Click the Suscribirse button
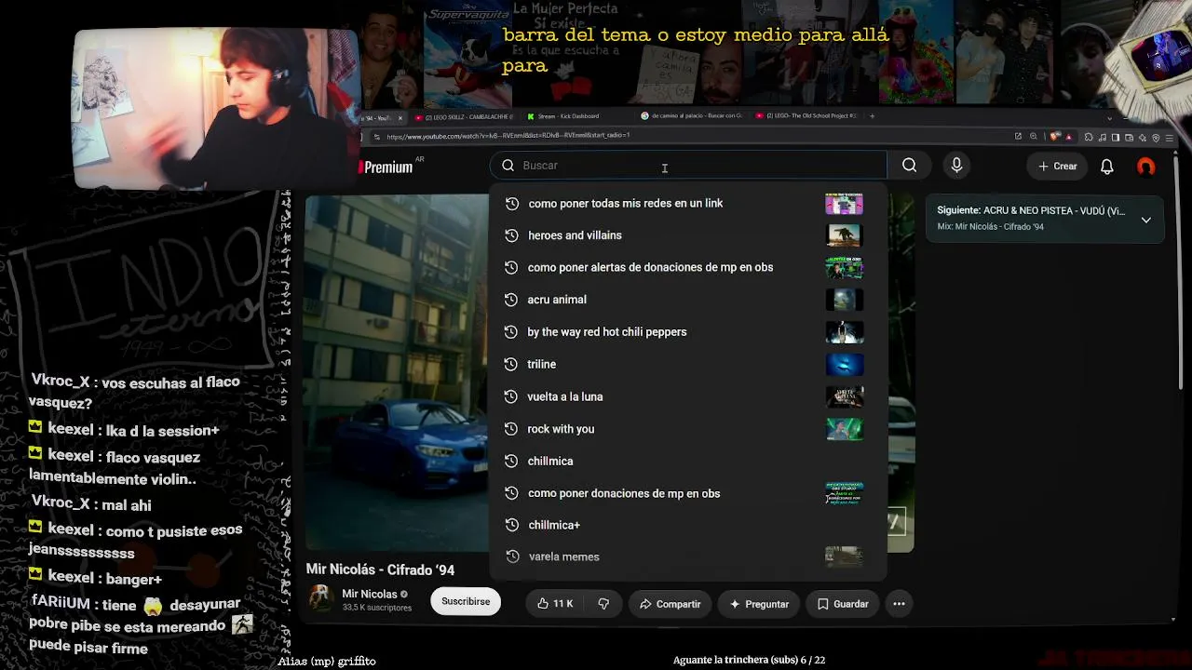1192x670 pixels. pyautogui.click(x=466, y=602)
